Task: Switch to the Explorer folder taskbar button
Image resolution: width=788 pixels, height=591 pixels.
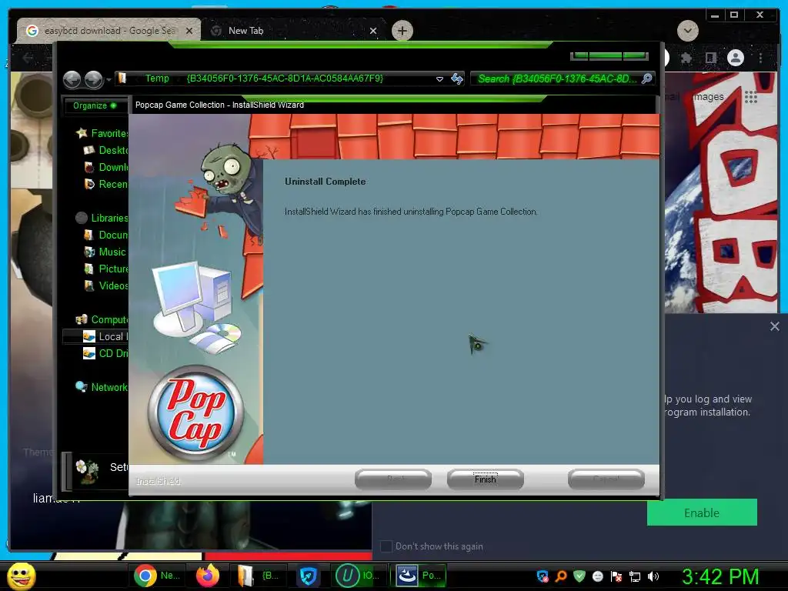Action: 257,576
